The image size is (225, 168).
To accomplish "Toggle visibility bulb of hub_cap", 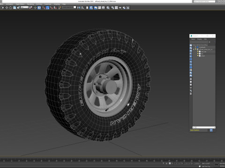I will pos(198,51).
